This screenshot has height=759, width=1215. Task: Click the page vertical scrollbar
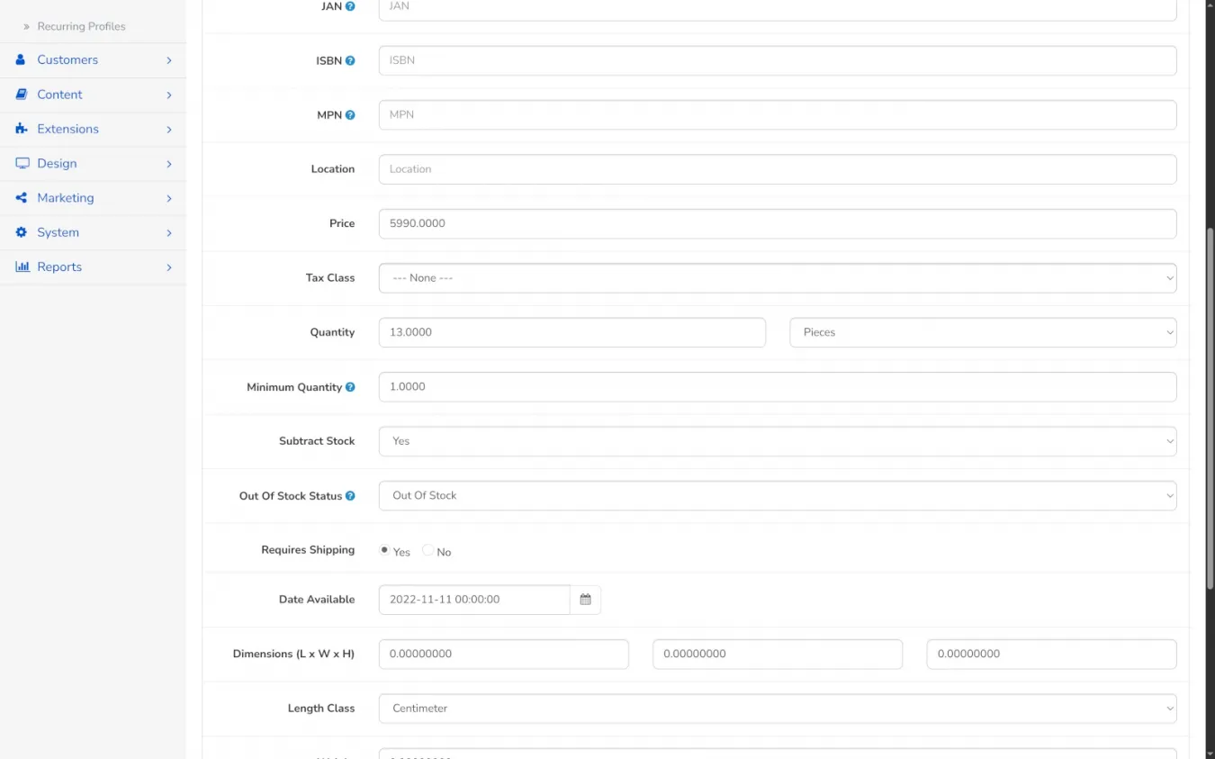click(x=1210, y=405)
